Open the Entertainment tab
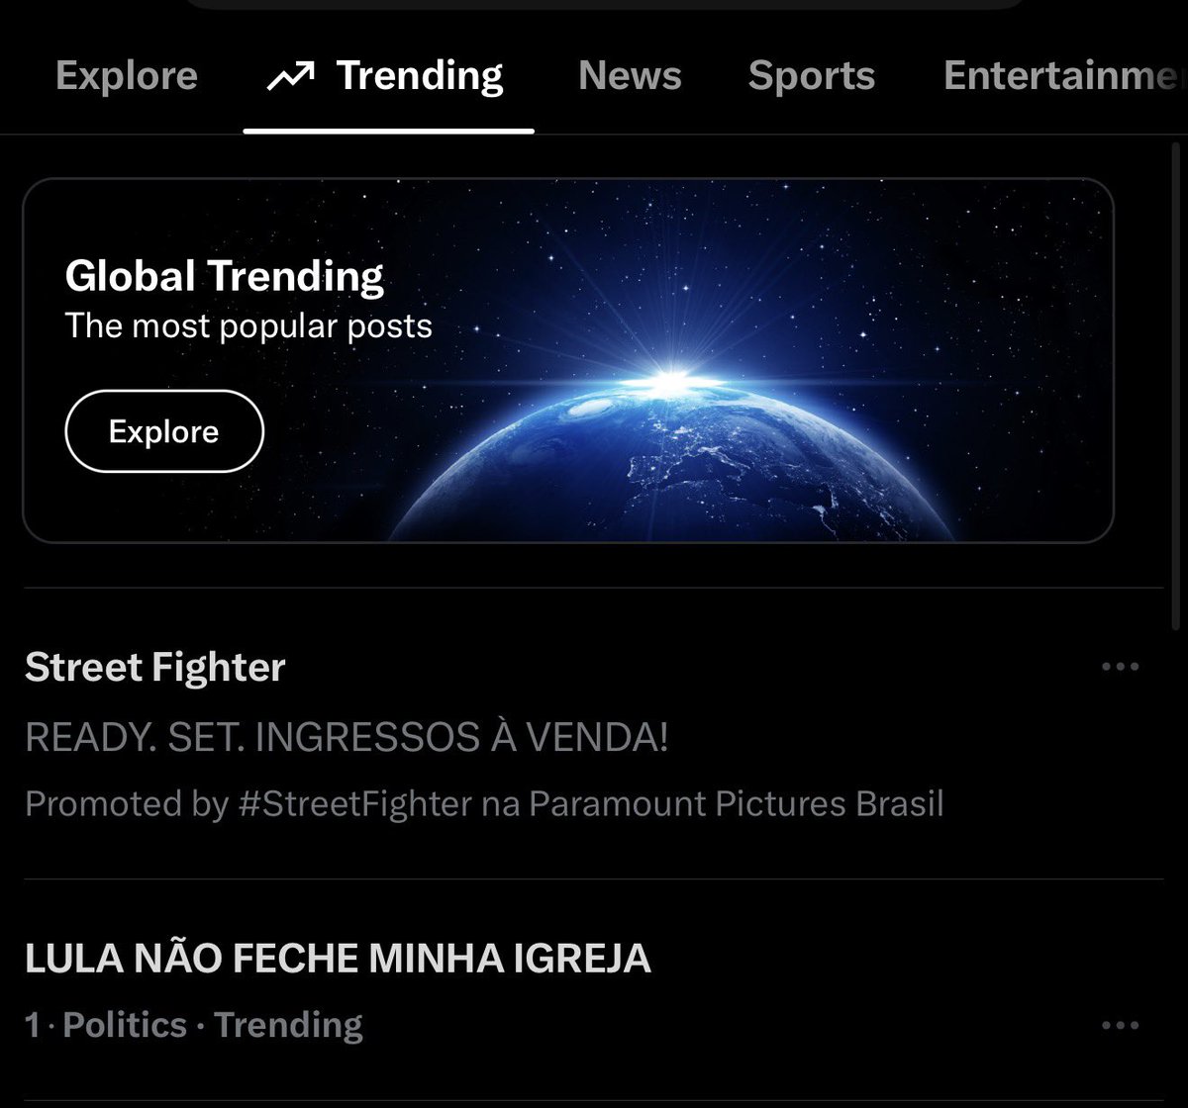 [x=1065, y=76]
